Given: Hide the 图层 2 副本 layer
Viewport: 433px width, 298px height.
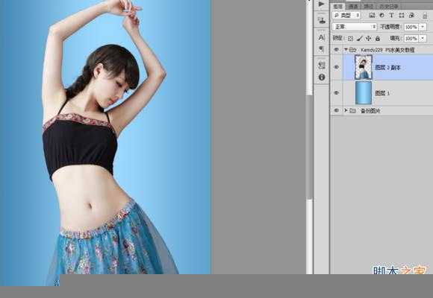Looking at the screenshot, I should click(x=336, y=67).
